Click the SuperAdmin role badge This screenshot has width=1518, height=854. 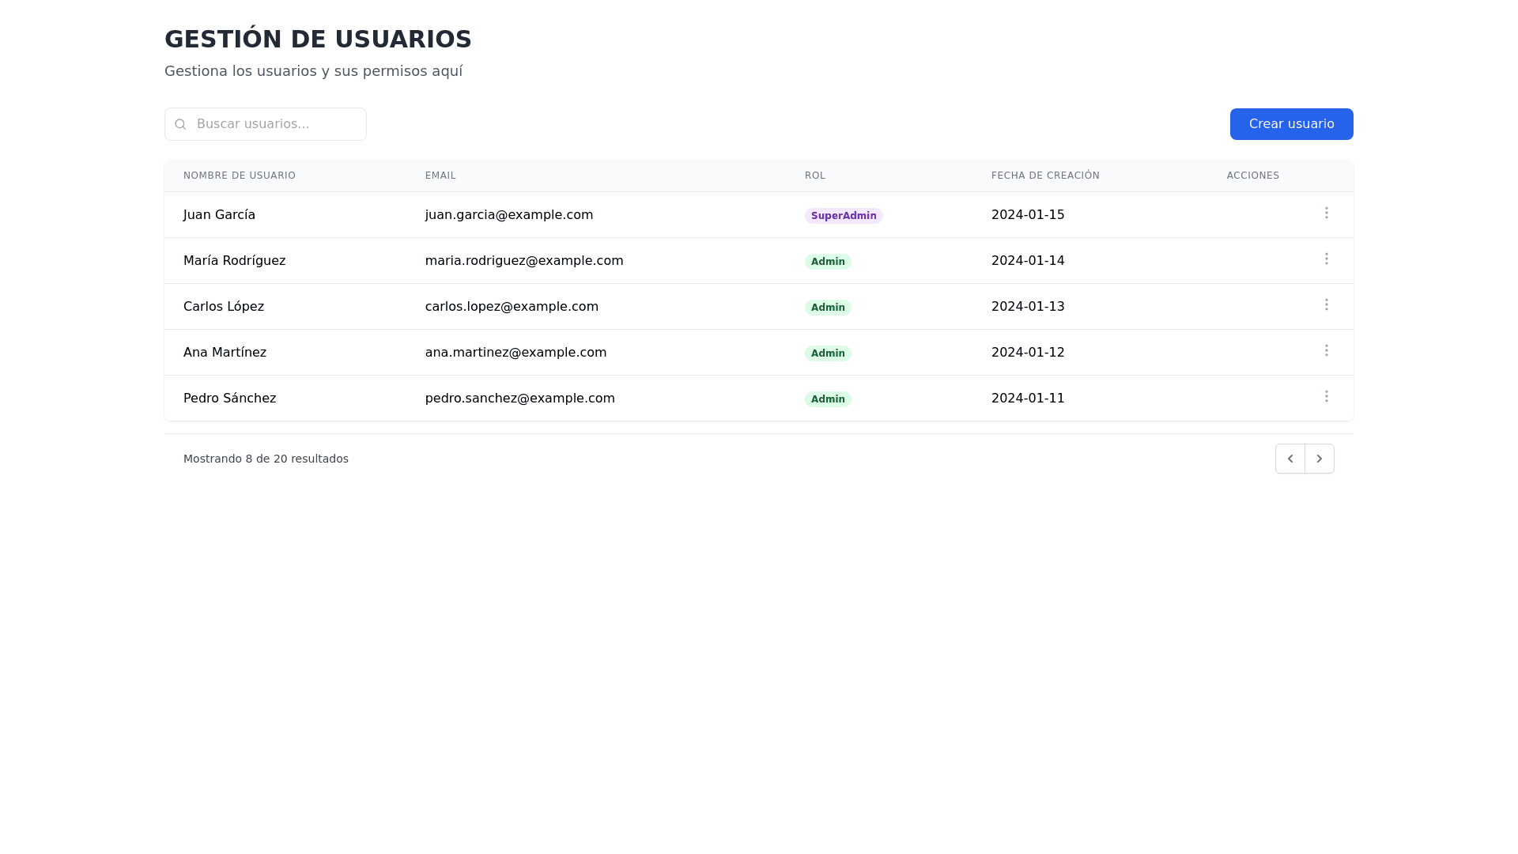pos(843,216)
